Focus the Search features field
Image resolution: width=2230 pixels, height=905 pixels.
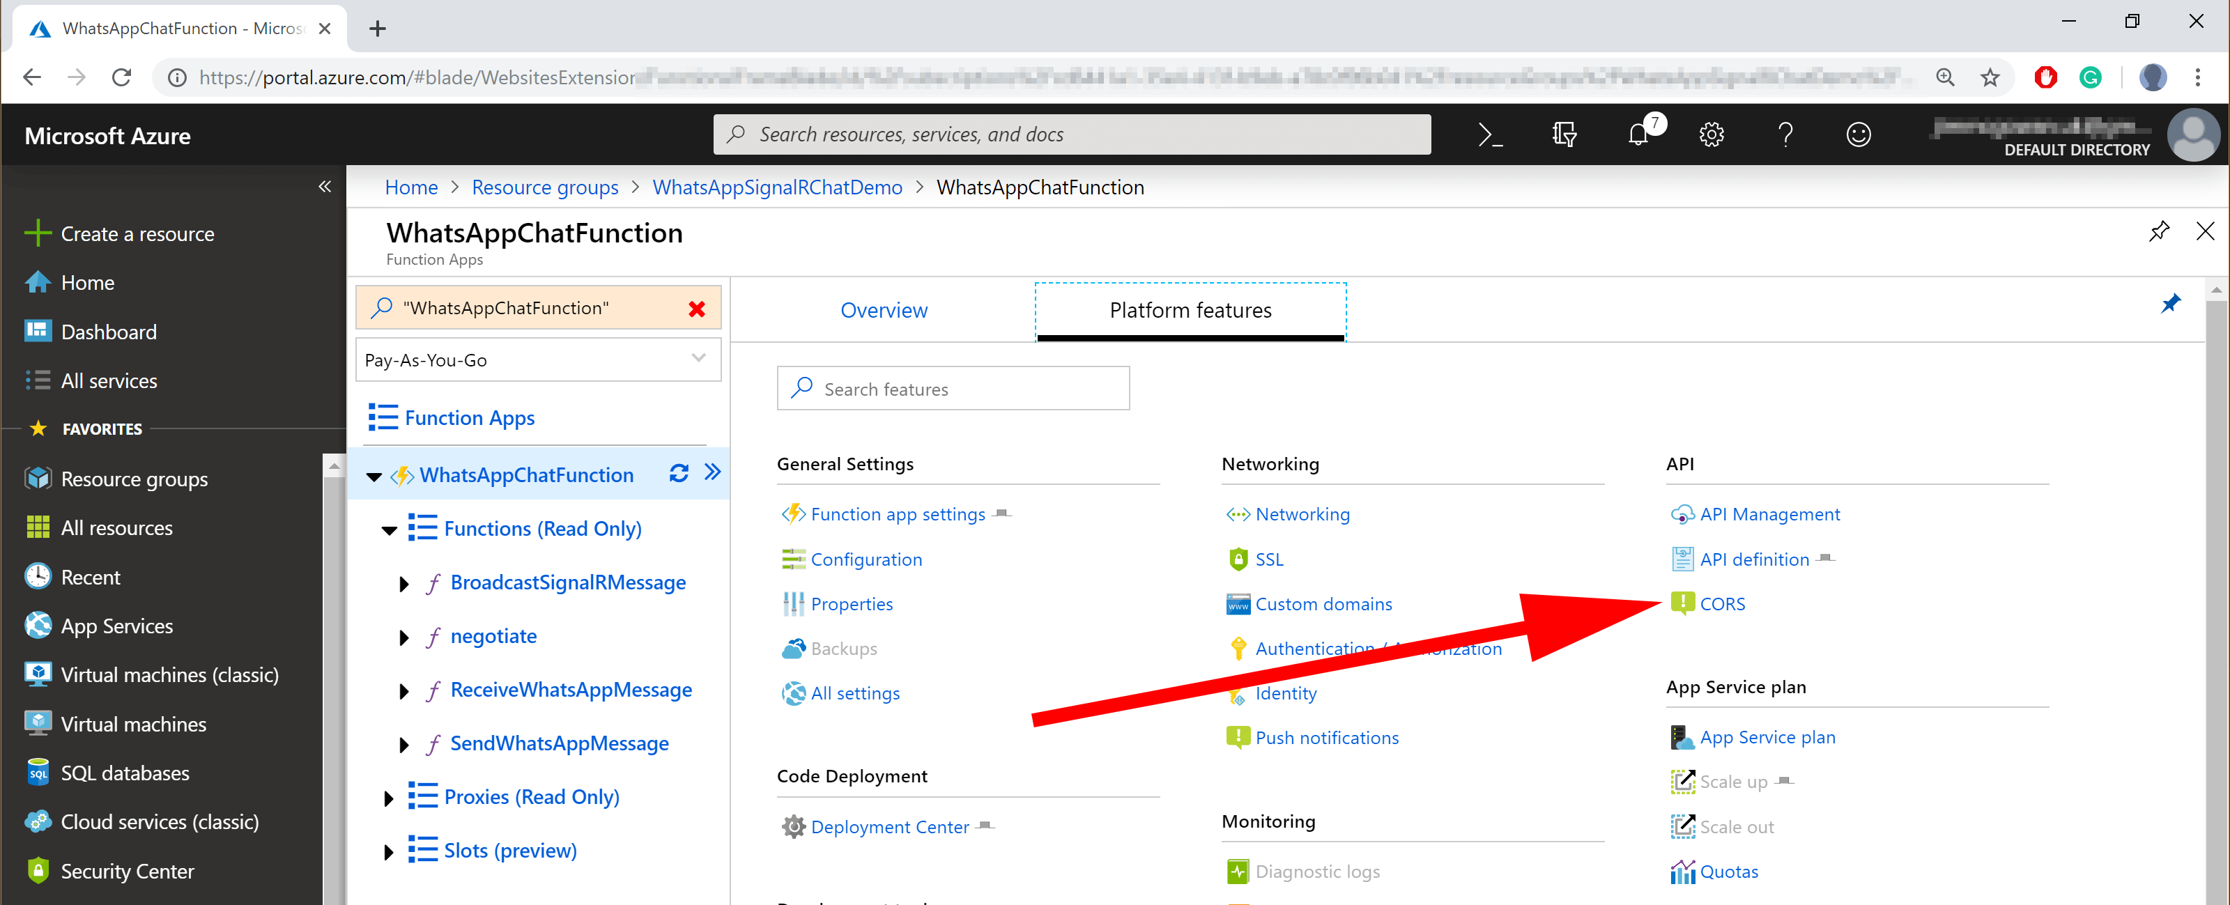[x=953, y=389]
